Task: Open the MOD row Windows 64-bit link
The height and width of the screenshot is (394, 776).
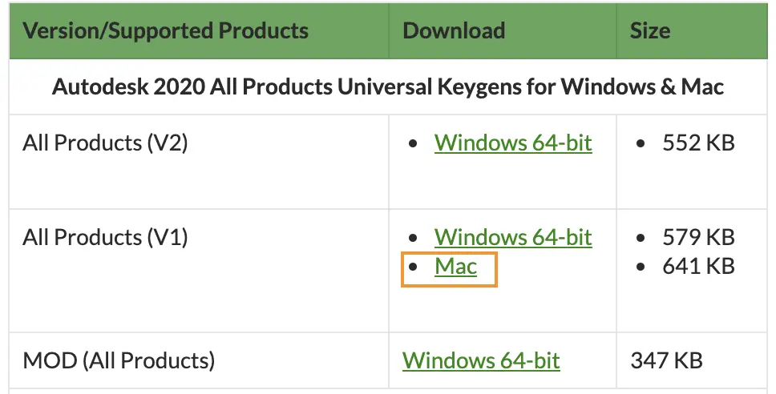Action: point(481,361)
